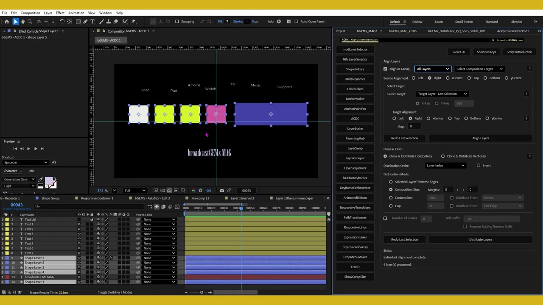
Task: Jump to last frame in Preview
Action: (x=42, y=149)
